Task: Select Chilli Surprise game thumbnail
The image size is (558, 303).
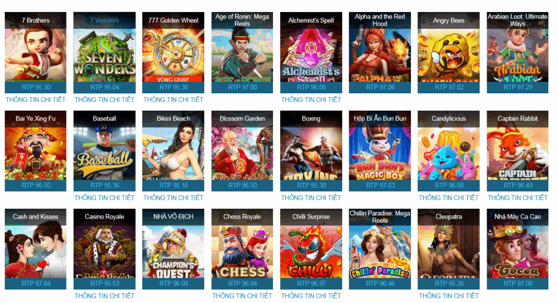Action: click(x=311, y=249)
